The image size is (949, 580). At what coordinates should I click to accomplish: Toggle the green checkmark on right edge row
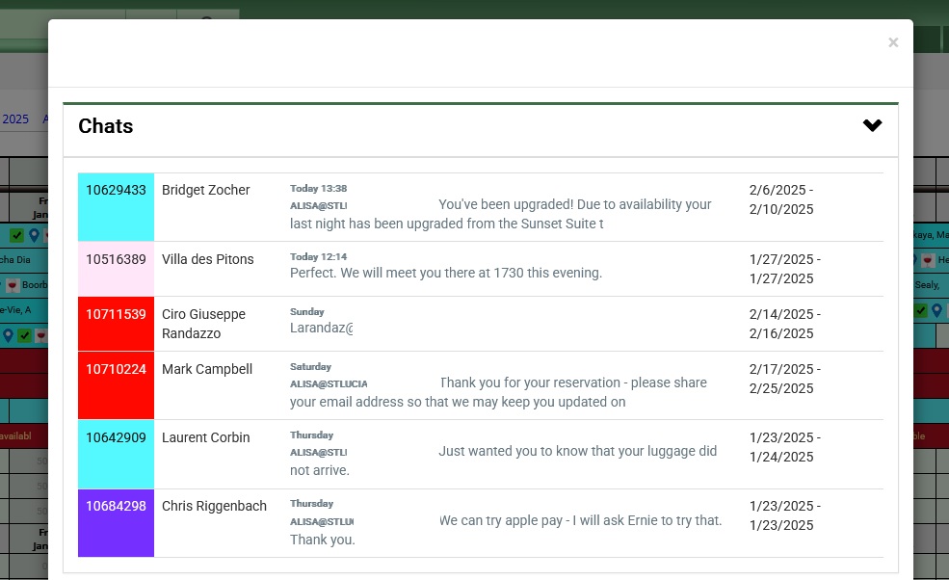[920, 310]
